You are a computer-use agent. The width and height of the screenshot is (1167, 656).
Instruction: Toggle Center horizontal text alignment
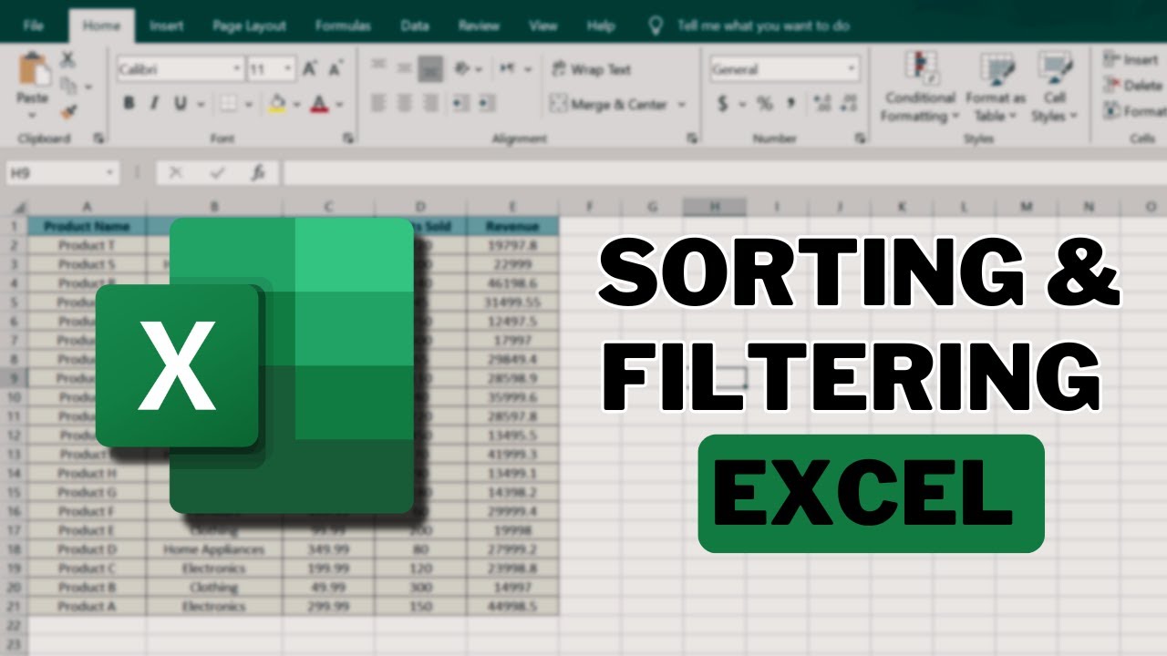404,102
